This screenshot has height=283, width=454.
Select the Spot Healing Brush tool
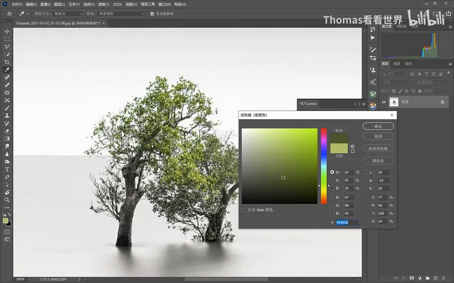click(7, 77)
